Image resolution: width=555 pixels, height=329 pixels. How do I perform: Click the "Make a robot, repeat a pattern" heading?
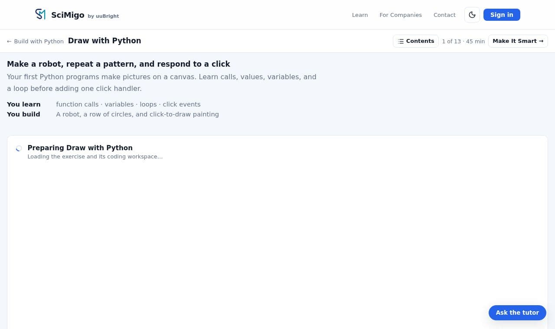(x=118, y=64)
